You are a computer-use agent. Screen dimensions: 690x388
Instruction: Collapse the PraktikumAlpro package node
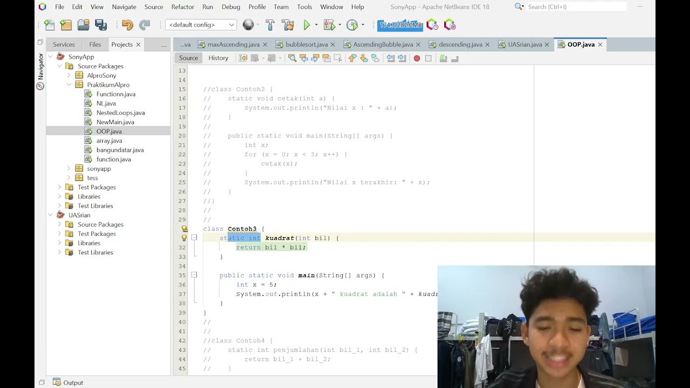tap(69, 85)
